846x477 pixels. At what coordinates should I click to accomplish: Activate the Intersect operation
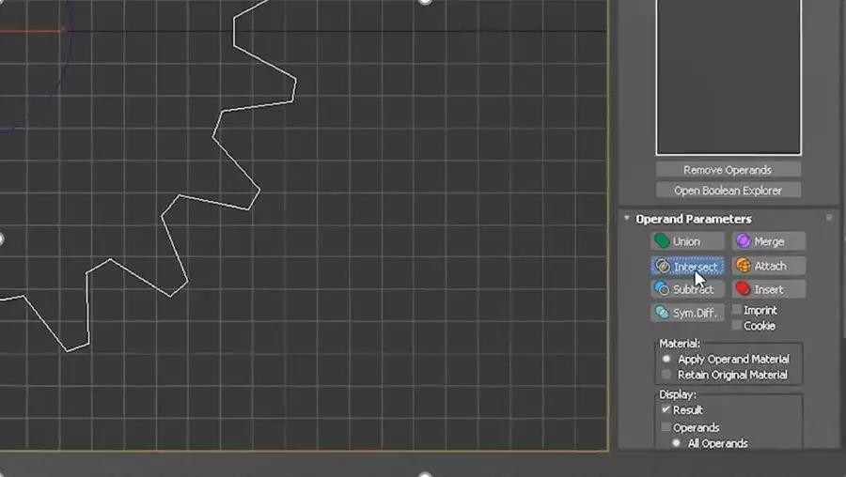687,267
